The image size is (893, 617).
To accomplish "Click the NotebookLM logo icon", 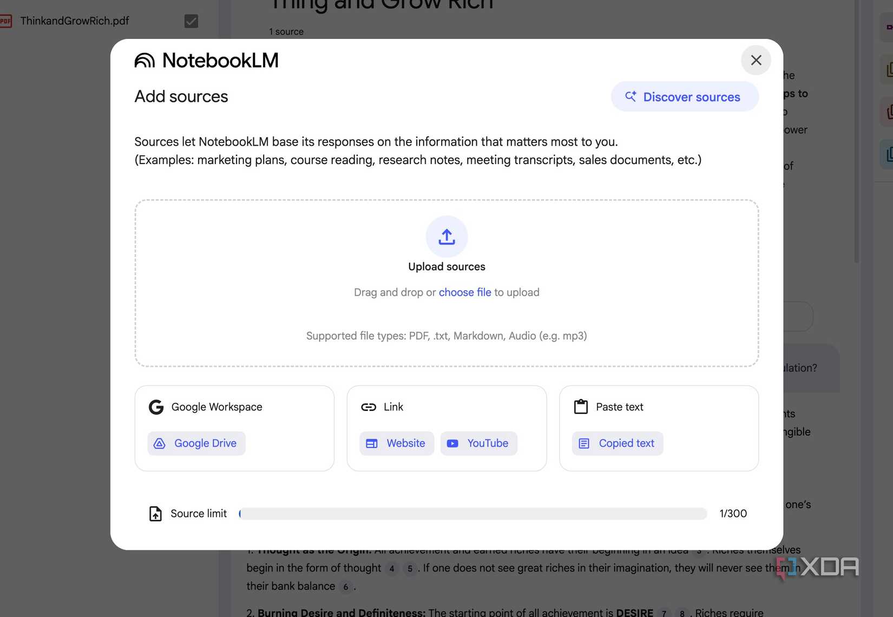I will pyautogui.click(x=145, y=61).
